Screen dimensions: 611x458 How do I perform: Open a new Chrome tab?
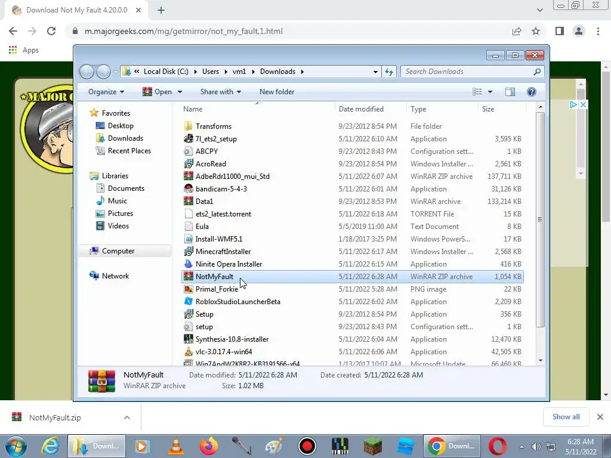pos(161,10)
